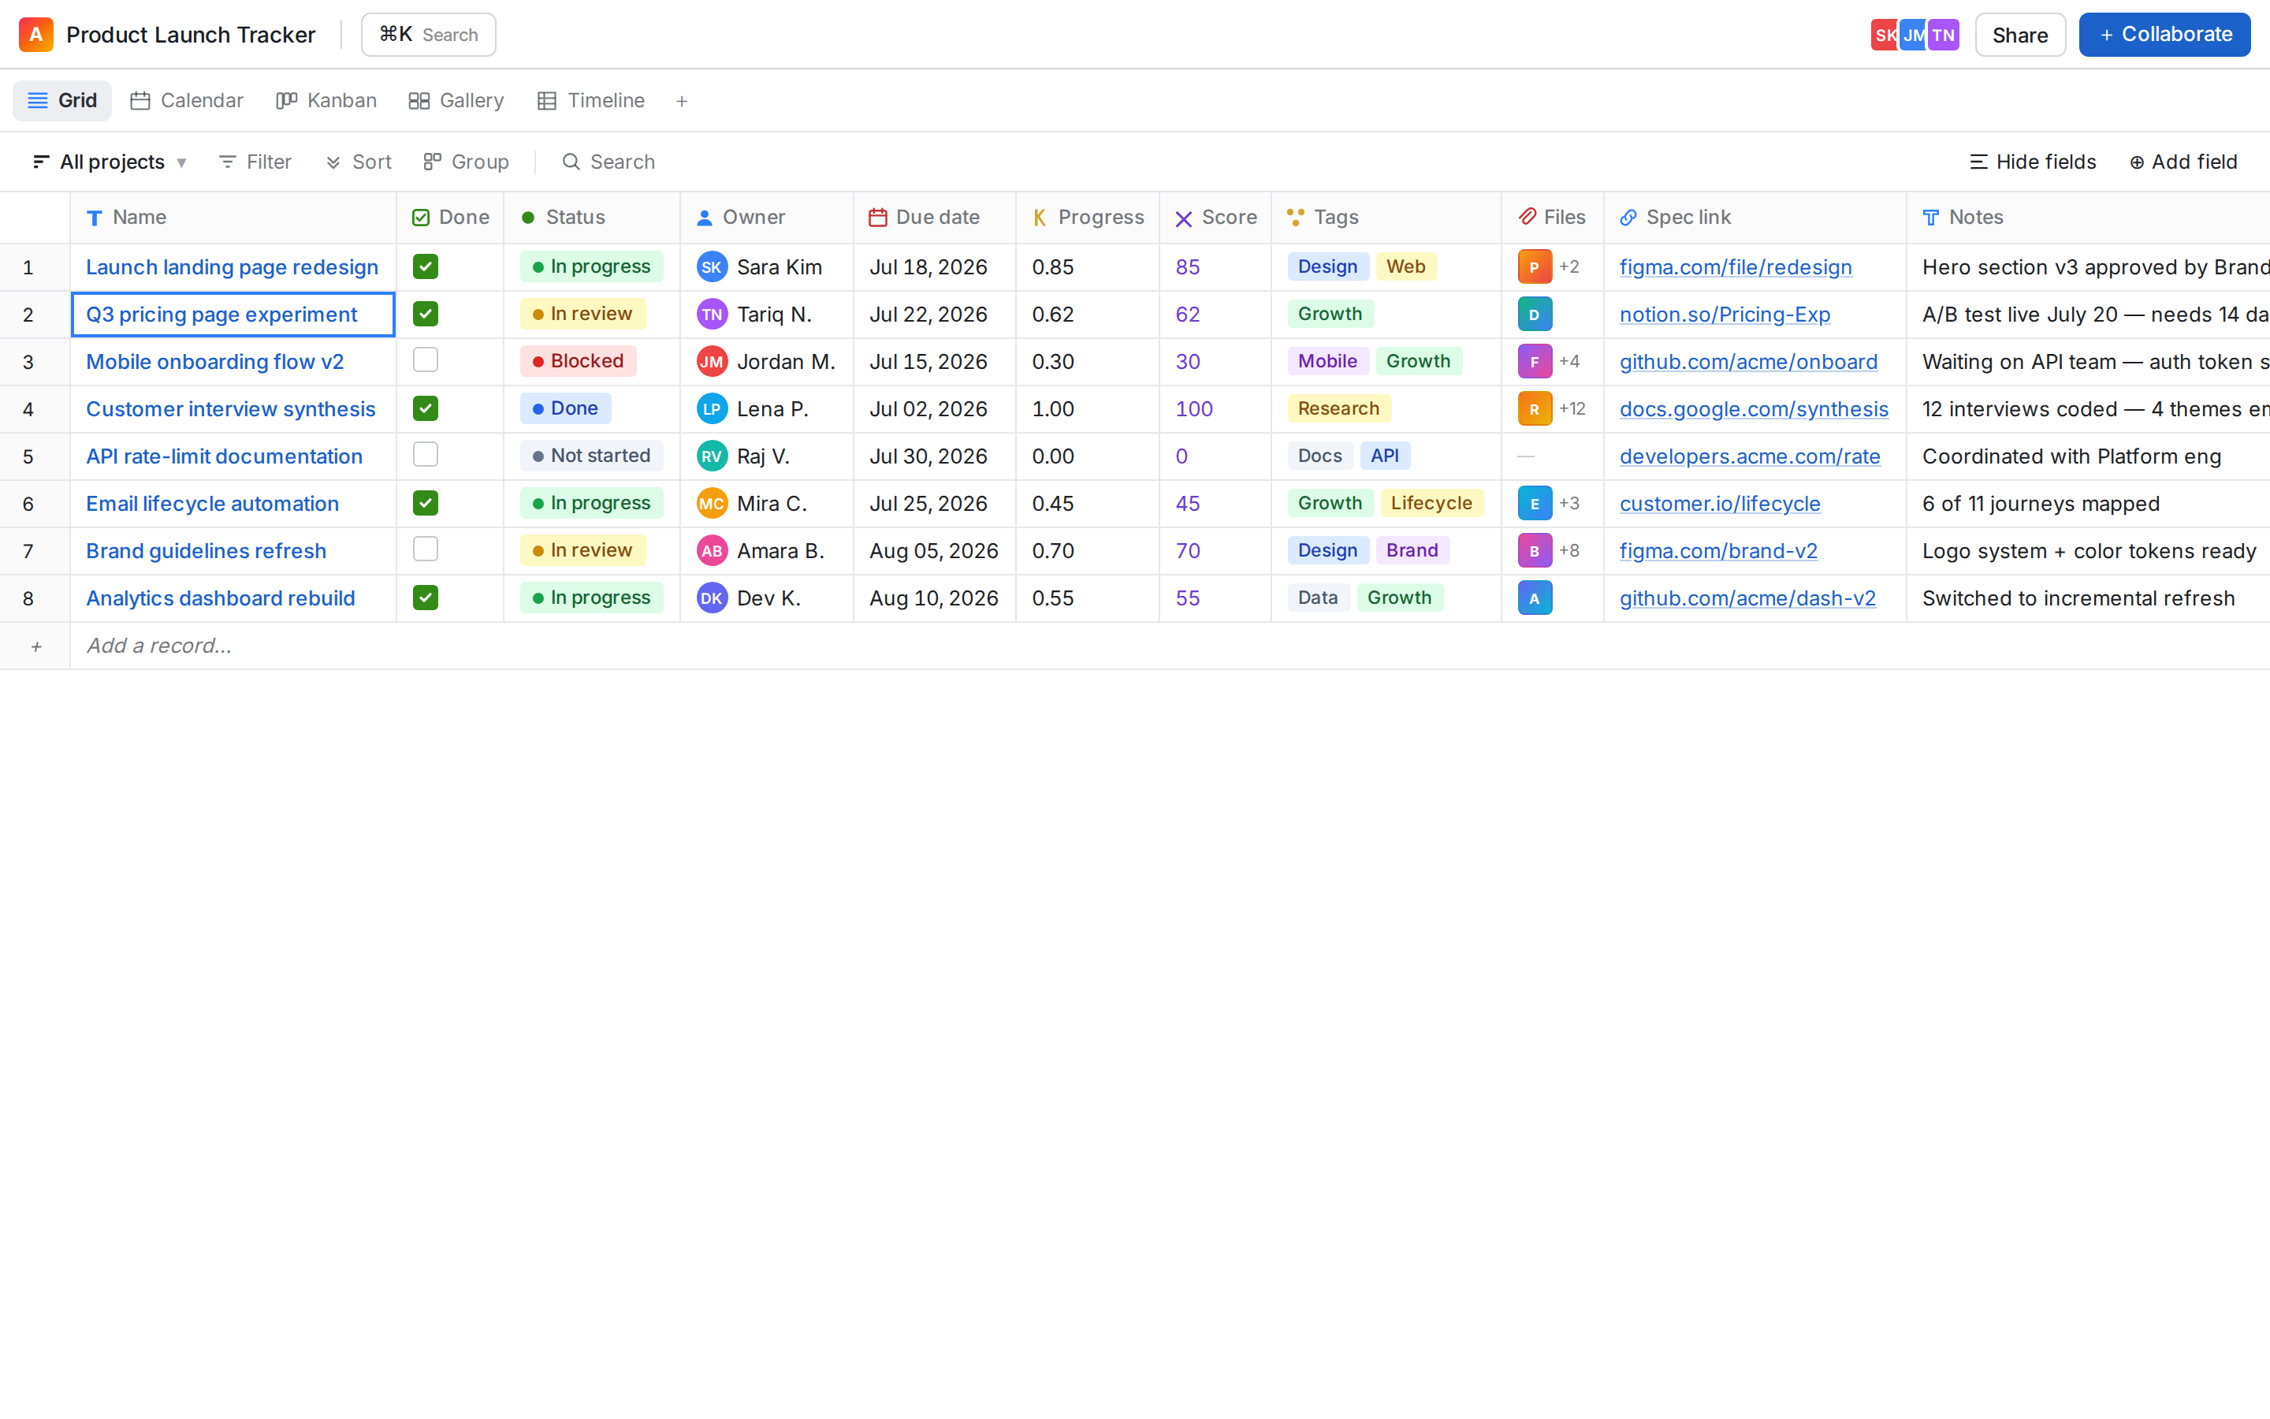The width and height of the screenshot is (2270, 1419).
Task: Uncheck Done for Analytics dashboard rebuild
Action: tap(426, 598)
